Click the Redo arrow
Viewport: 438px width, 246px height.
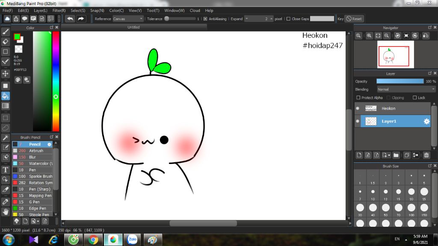point(81,19)
